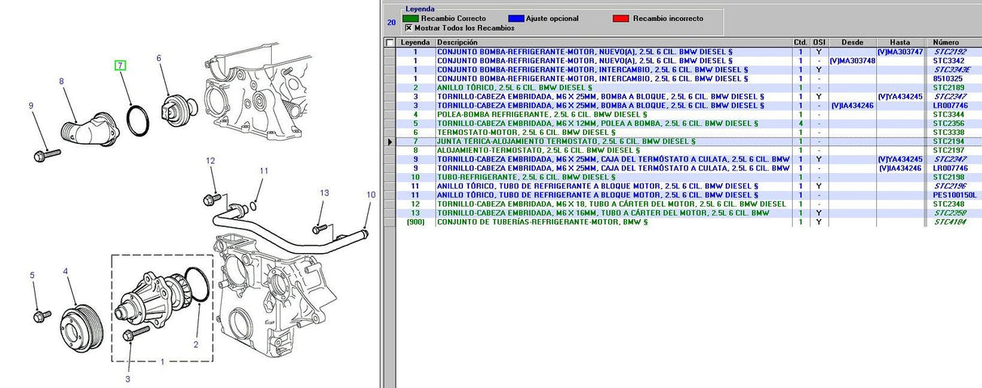Click callout 1 below the pump assembly

(x=162, y=361)
